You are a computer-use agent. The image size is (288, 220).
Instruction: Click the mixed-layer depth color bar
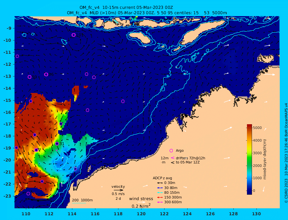249,159
